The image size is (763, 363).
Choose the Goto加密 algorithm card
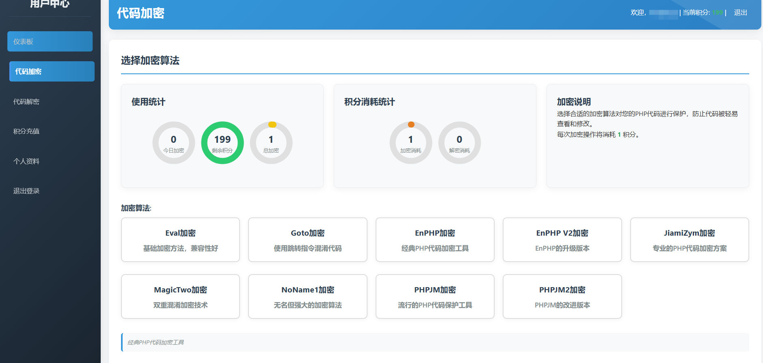coord(308,240)
